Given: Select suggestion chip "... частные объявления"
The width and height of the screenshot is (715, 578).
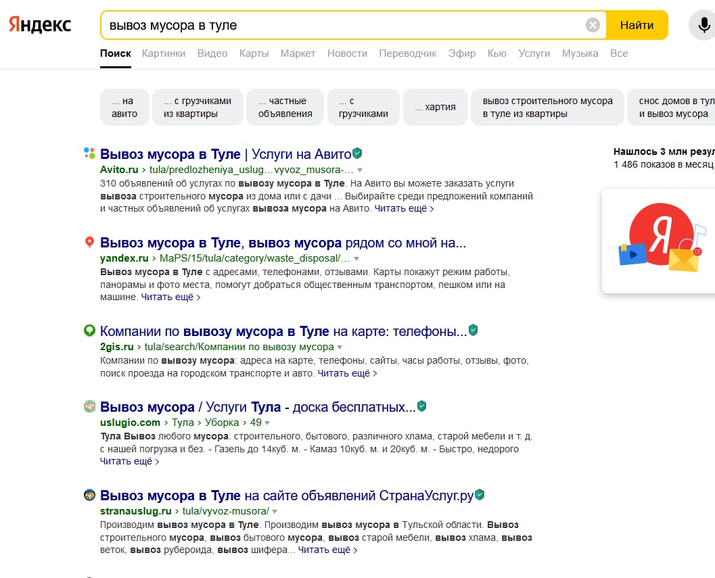Looking at the screenshot, I should [285, 107].
